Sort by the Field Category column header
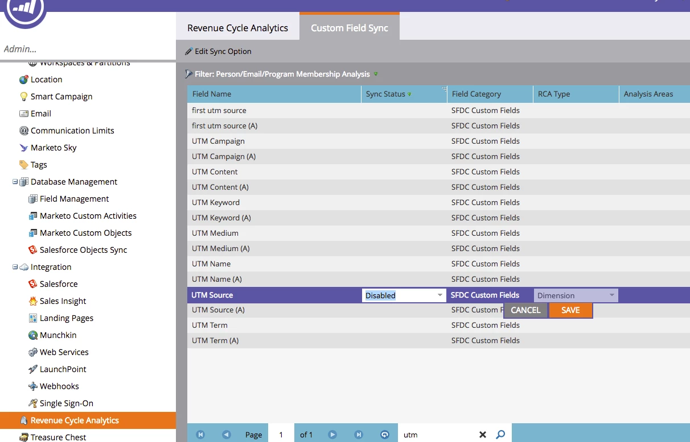 tap(490, 94)
